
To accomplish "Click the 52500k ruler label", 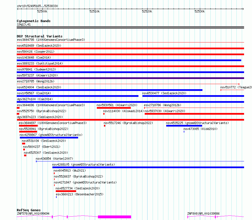I will (42, 11).
